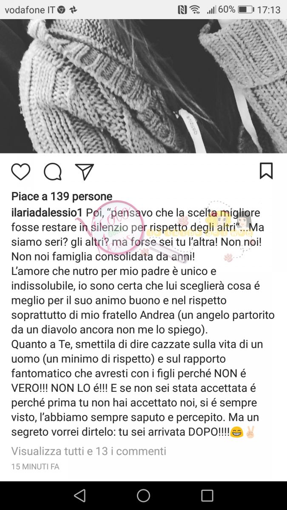The image size is (287, 510).
Task: Save post with bookmark icon
Action: pos(266,171)
